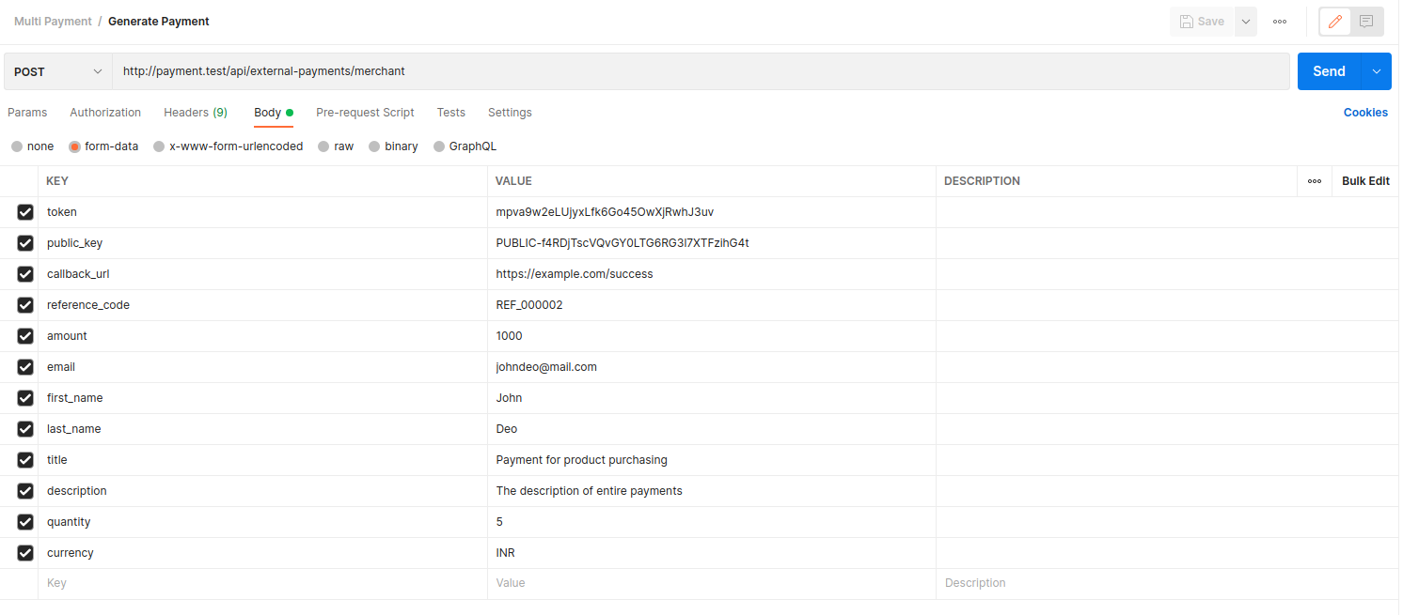The height and width of the screenshot is (615, 1403).
Task: Click the Bulk Edit button
Action: 1365,181
